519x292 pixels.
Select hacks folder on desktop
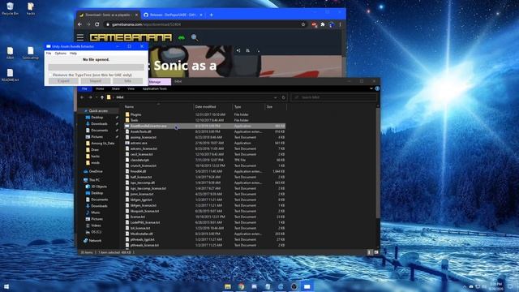coord(31,9)
